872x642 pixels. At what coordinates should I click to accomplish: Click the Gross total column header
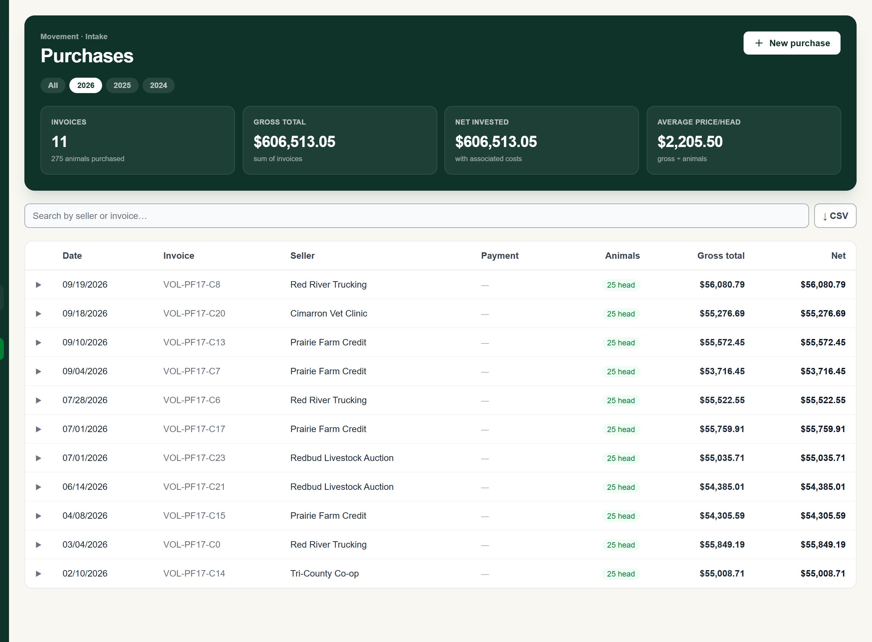tap(721, 256)
